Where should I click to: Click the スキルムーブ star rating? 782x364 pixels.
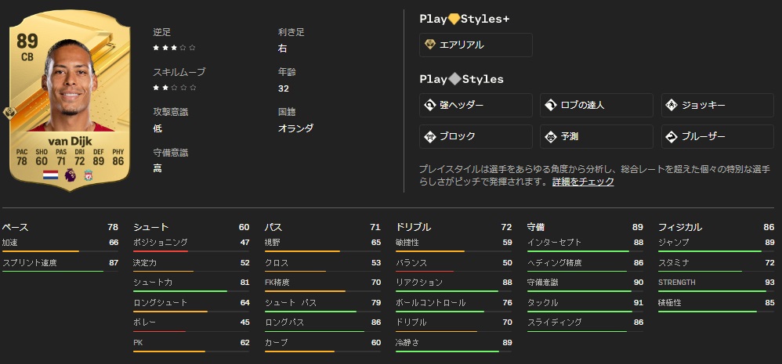coord(175,88)
